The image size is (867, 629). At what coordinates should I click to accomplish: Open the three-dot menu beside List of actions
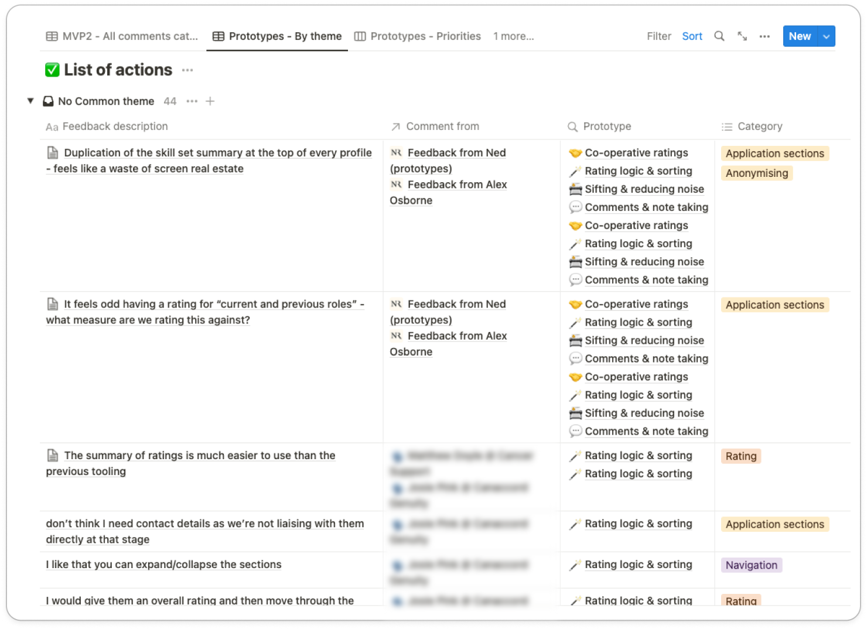187,70
